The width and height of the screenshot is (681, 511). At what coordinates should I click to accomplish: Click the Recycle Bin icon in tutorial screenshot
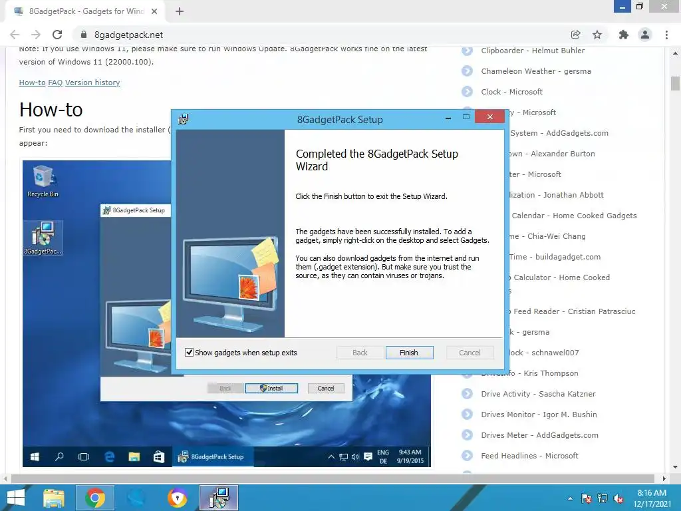pyautogui.click(x=43, y=181)
